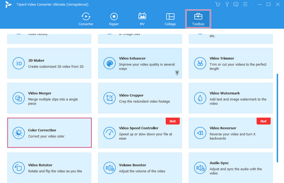284x183 pixels.
Task: Click the Volume Booster speaker icon
Action: pyautogui.click(x=109, y=168)
